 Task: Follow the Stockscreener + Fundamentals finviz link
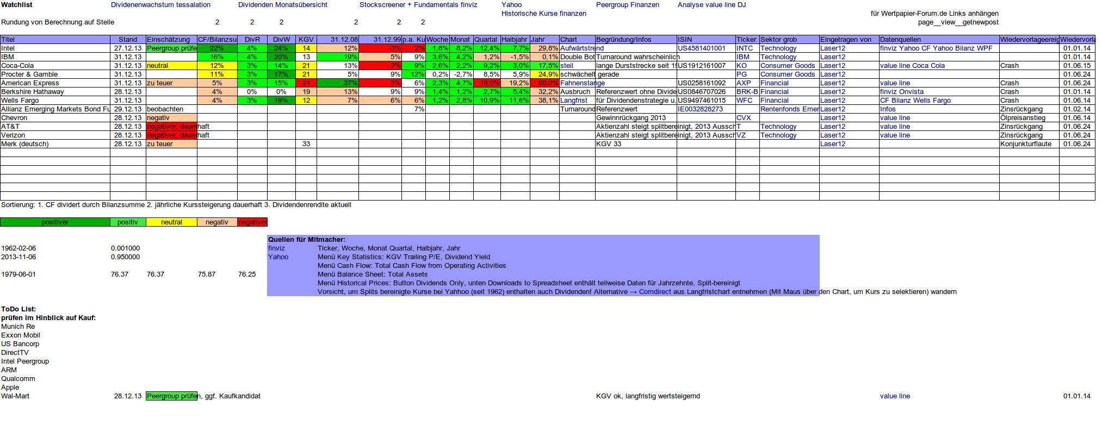[418, 5]
